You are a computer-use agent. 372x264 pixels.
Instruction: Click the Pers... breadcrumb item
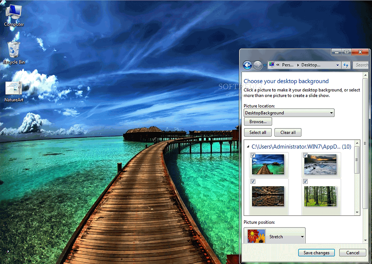coord(287,65)
